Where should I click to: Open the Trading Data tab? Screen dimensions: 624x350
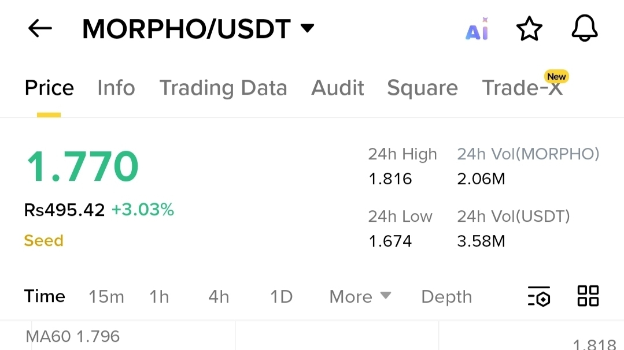coord(223,88)
